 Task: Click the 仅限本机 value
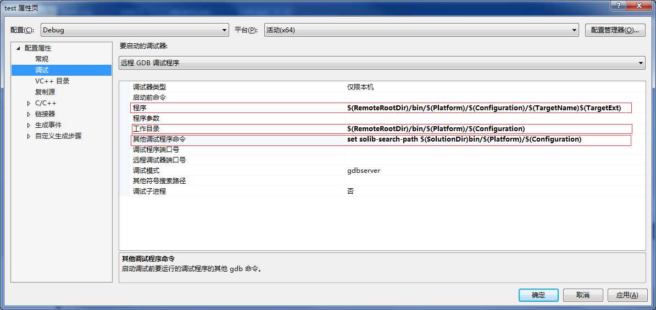click(x=360, y=87)
